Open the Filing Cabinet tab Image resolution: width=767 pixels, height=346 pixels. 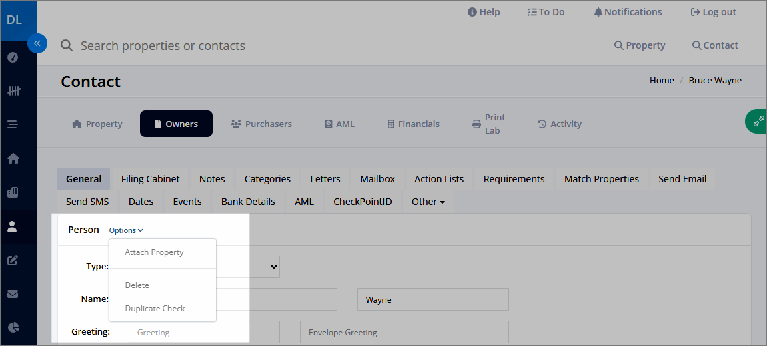[151, 179]
